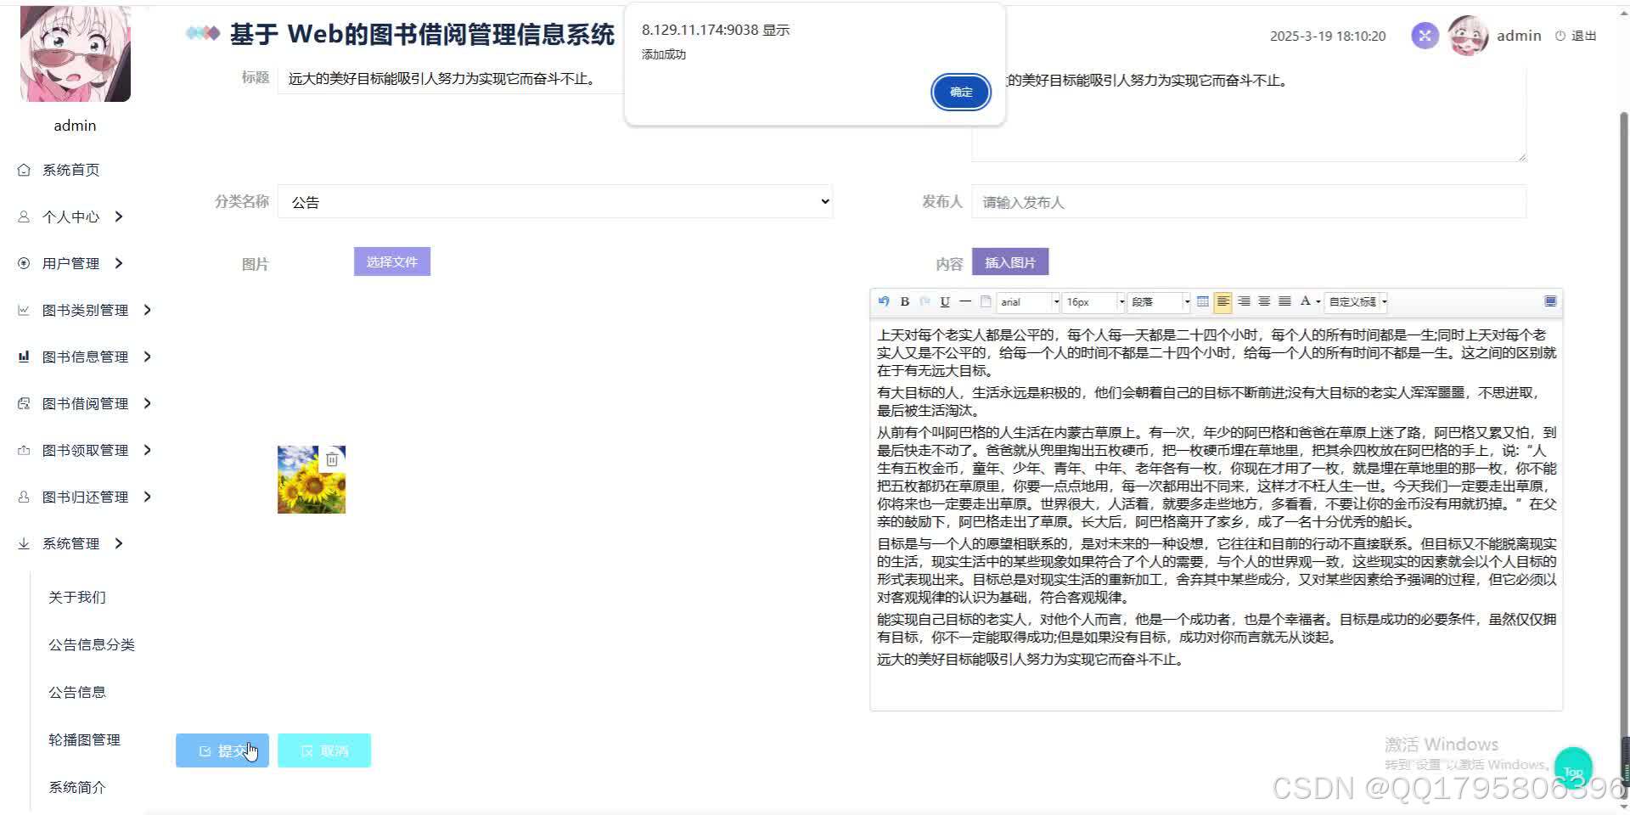Open the 分类名称 dropdown showing 公告
1630x815 pixels.
tap(554, 201)
